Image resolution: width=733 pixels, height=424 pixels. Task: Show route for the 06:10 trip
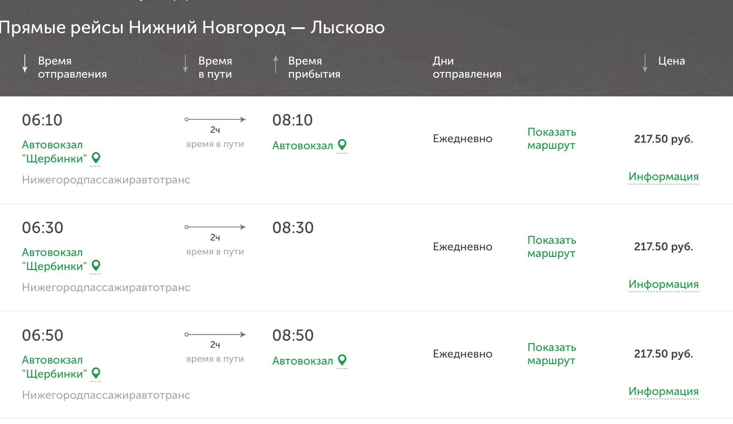point(551,139)
